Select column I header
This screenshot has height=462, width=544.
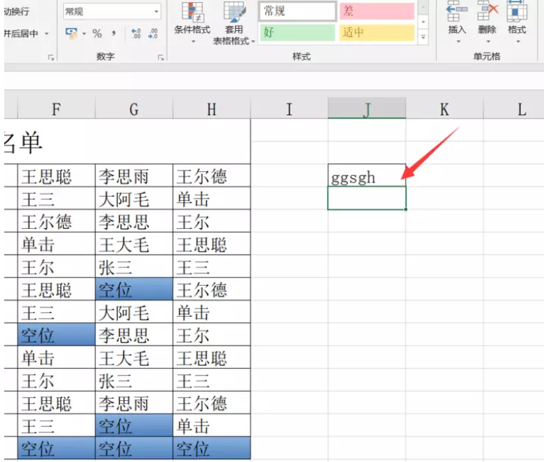coord(289,109)
